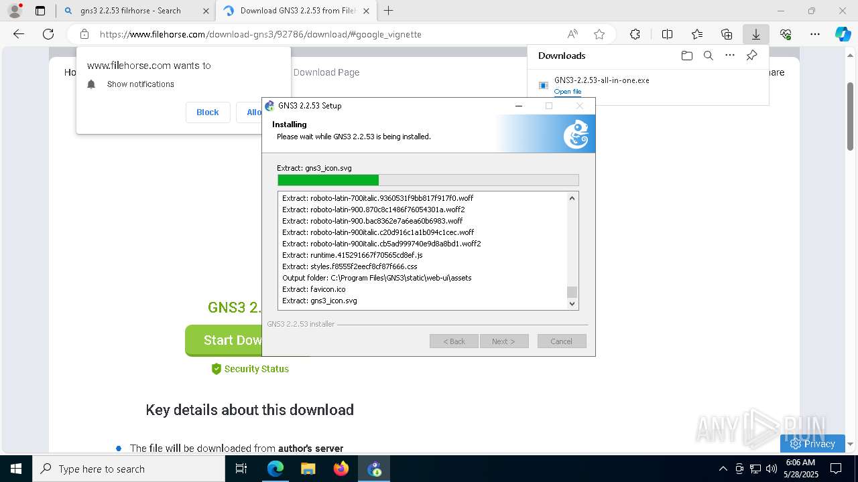The width and height of the screenshot is (858, 482).
Task: Click the Downloads toolbar icon
Action: point(756,34)
